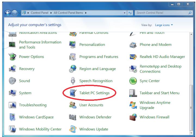Image resolution: width=196 pixels, height=137 pixels.
Task: Click the Windows Defender wall icon
Action: [73, 117]
